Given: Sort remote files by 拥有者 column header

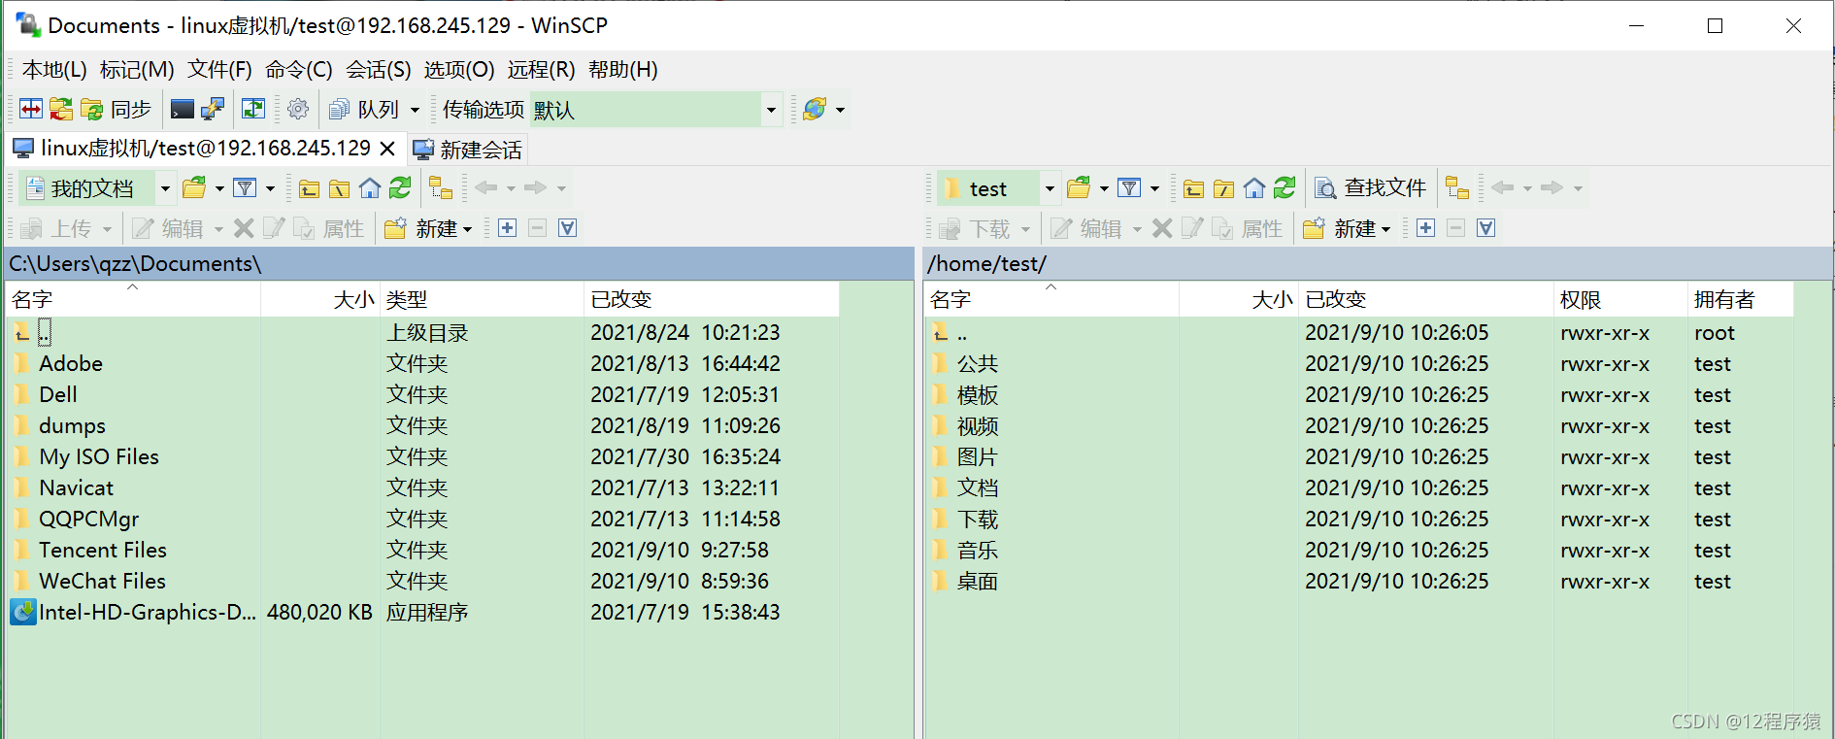Looking at the screenshot, I should [x=1740, y=299].
